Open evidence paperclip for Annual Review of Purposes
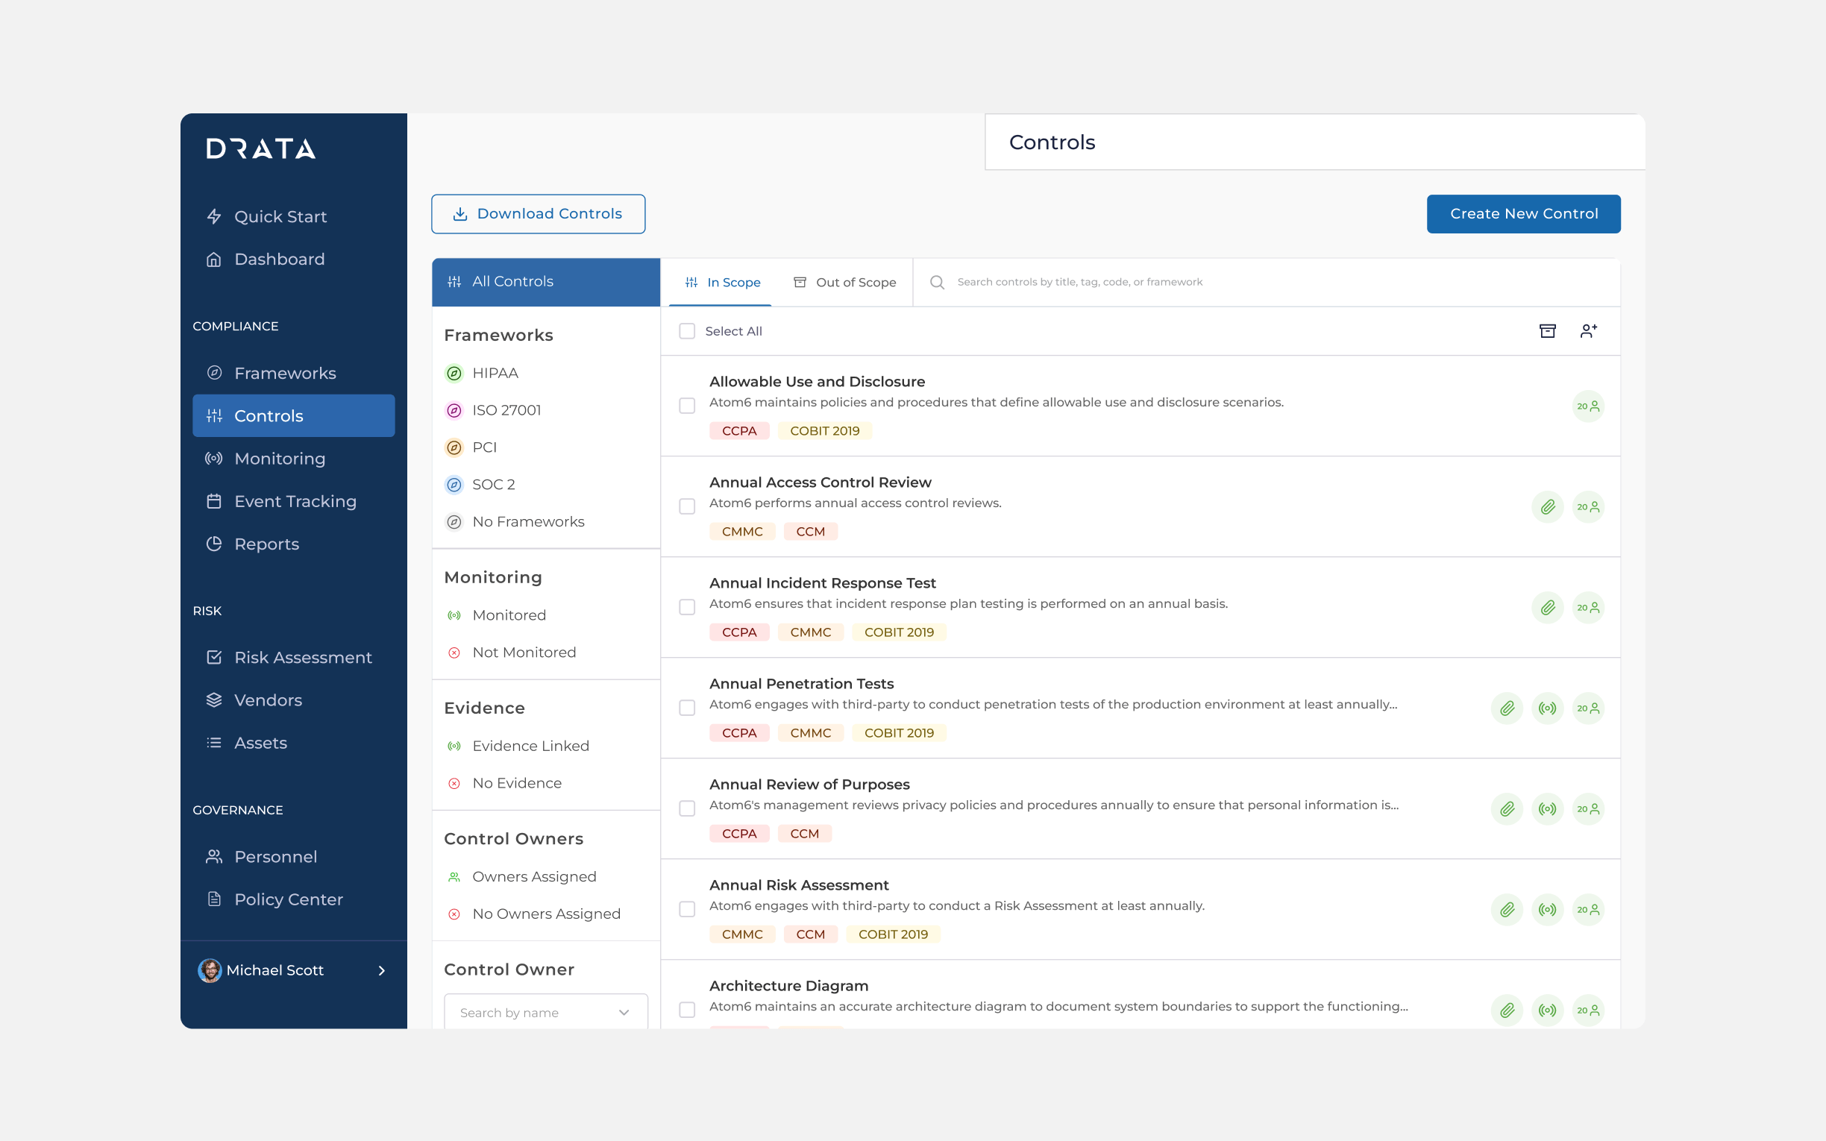The width and height of the screenshot is (1826, 1141). point(1507,809)
